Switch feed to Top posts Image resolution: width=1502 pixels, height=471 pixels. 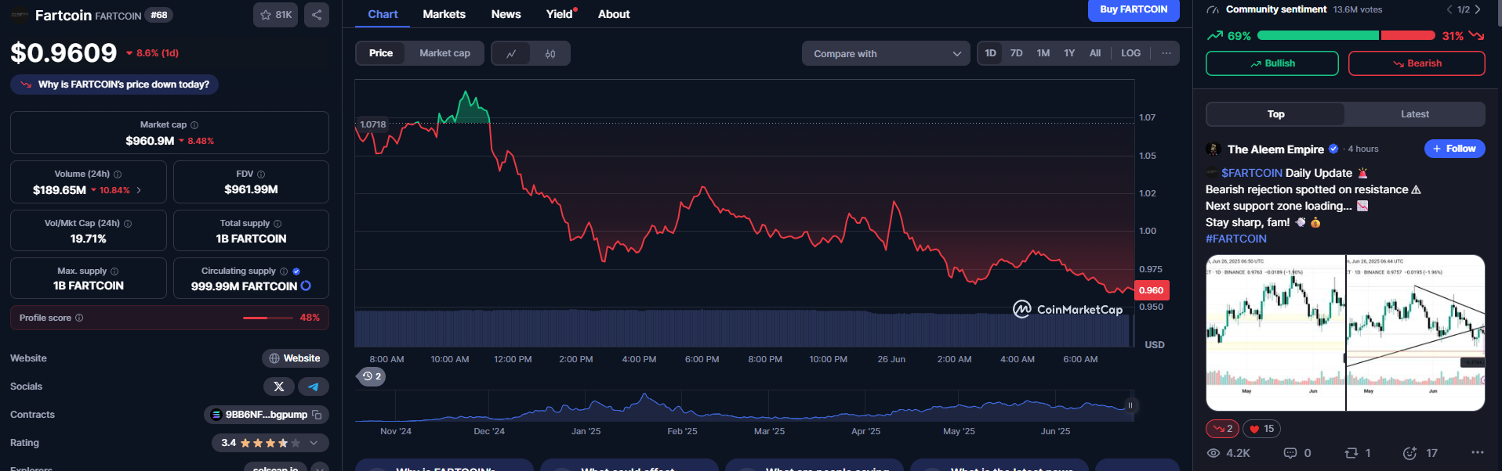tap(1275, 114)
